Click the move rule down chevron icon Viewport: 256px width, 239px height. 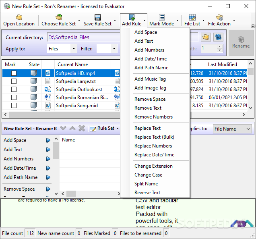pyautogui.click(x=63, y=128)
